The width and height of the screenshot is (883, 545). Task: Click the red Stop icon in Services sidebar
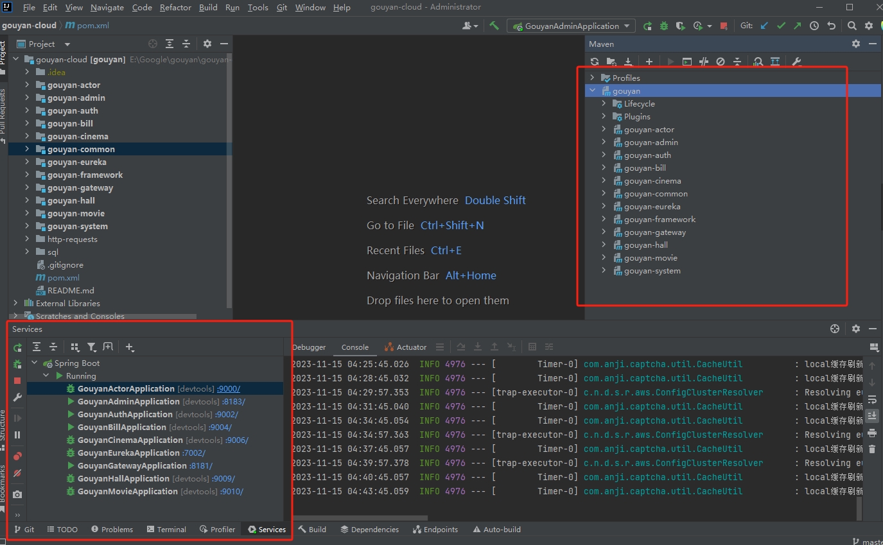click(x=17, y=381)
